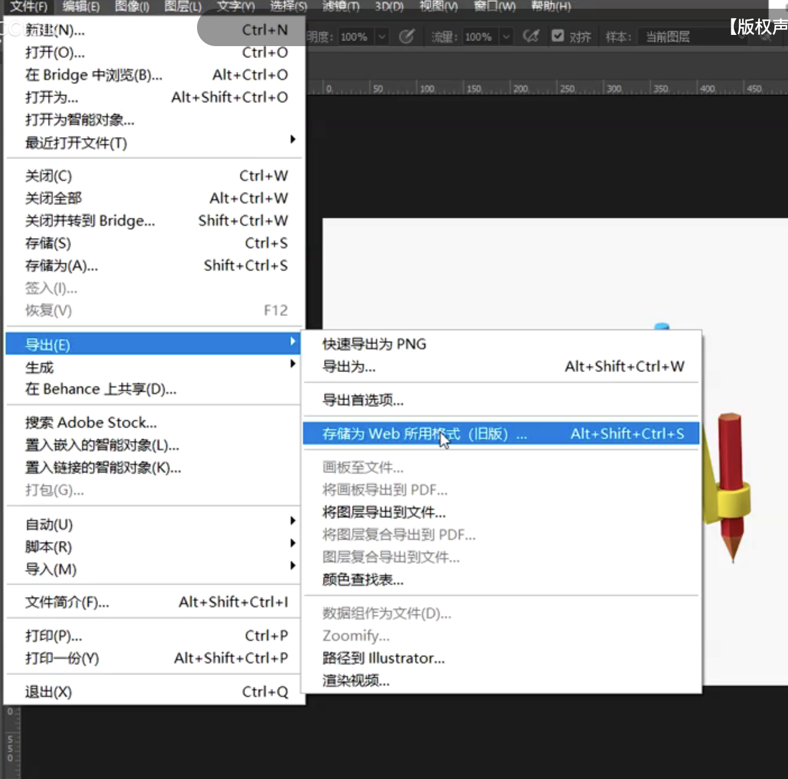The height and width of the screenshot is (779, 788).
Task: Open 文件简介(F)... dialog
Action: 153,602
